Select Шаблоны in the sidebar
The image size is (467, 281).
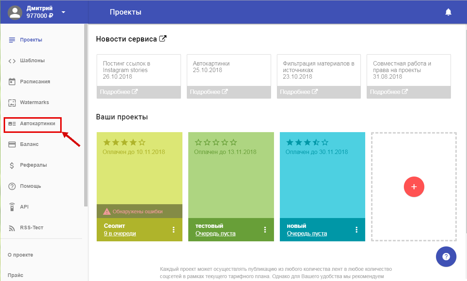click(32, 61)
